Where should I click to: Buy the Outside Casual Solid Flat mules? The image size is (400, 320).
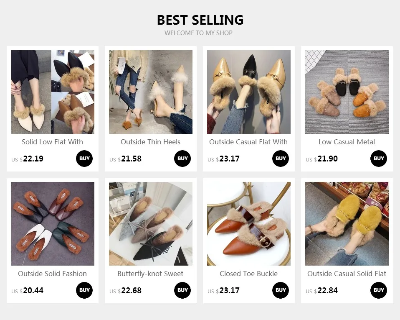point(379,290)
